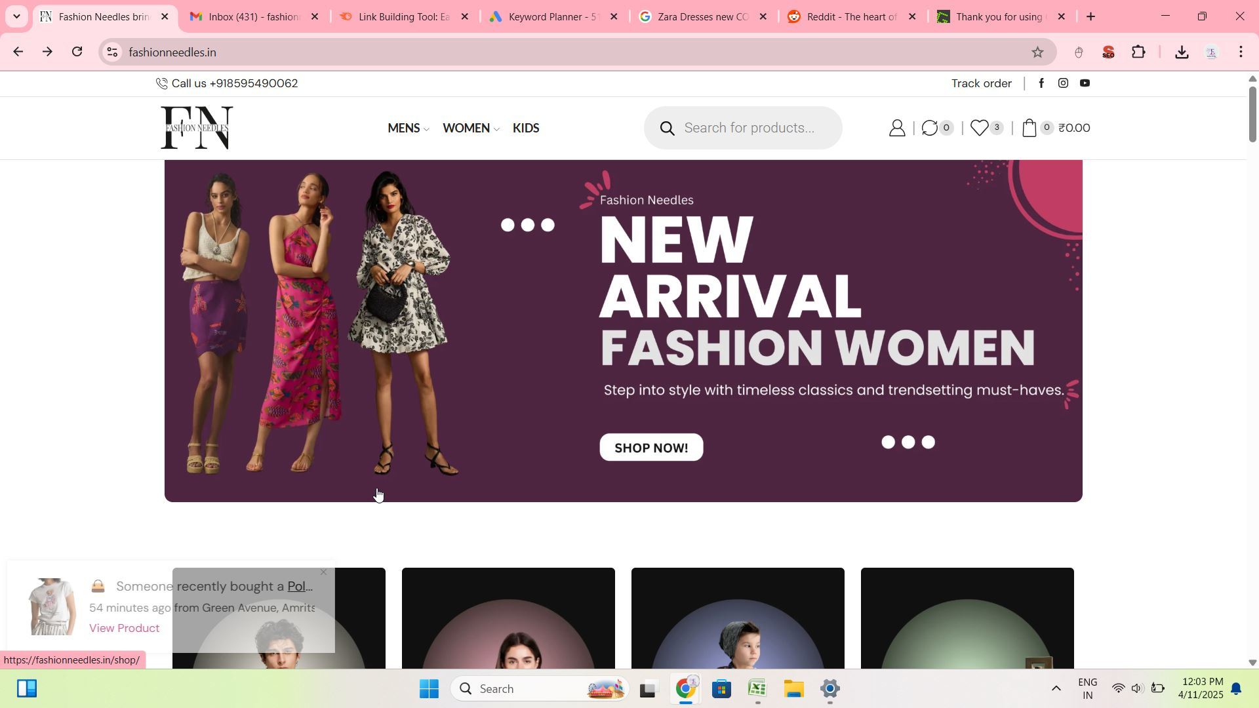Screen dimensions: 1259x708
Task: Expand the WOMEN menu dropdown
Action: click(x=471, y=128)
